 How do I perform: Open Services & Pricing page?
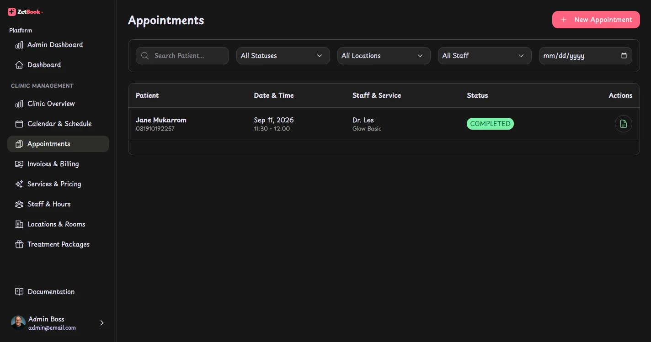click(58, 184)
